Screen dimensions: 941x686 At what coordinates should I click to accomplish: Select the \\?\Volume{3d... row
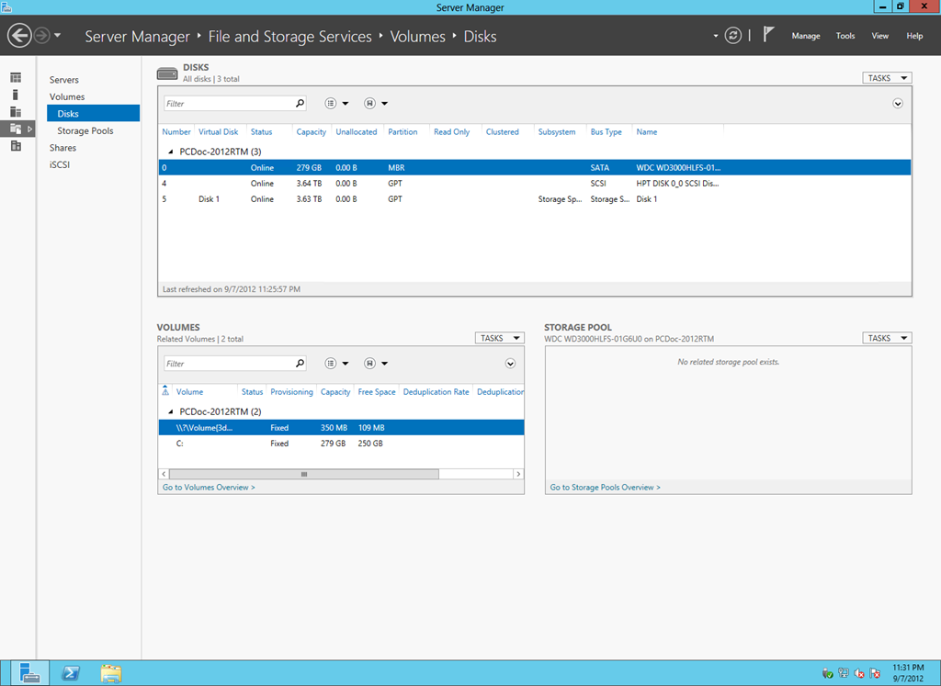[341, 428]
